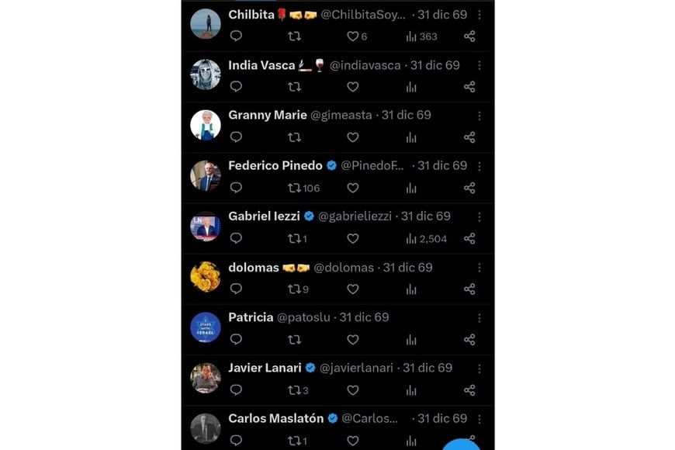Open Federico Pinedo's profile name

[275, 165]
